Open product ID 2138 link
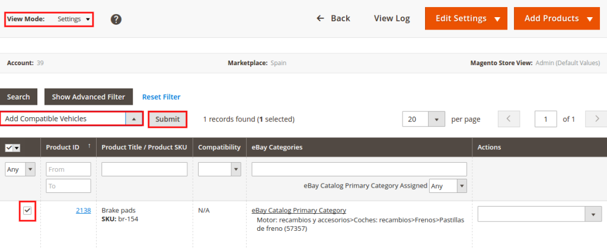 tap(83, 211)
